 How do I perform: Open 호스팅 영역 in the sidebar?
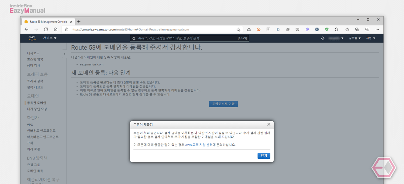point(35,59)
